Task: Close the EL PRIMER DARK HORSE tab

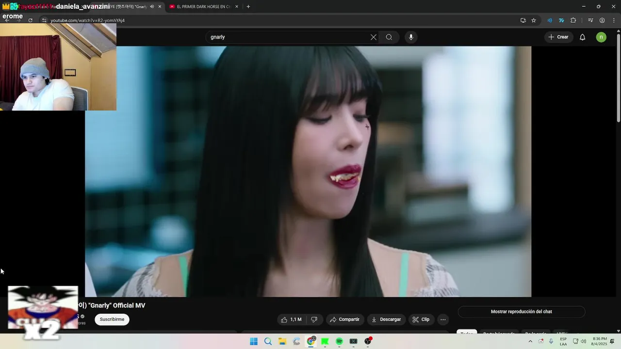Action: pos(237,7)
